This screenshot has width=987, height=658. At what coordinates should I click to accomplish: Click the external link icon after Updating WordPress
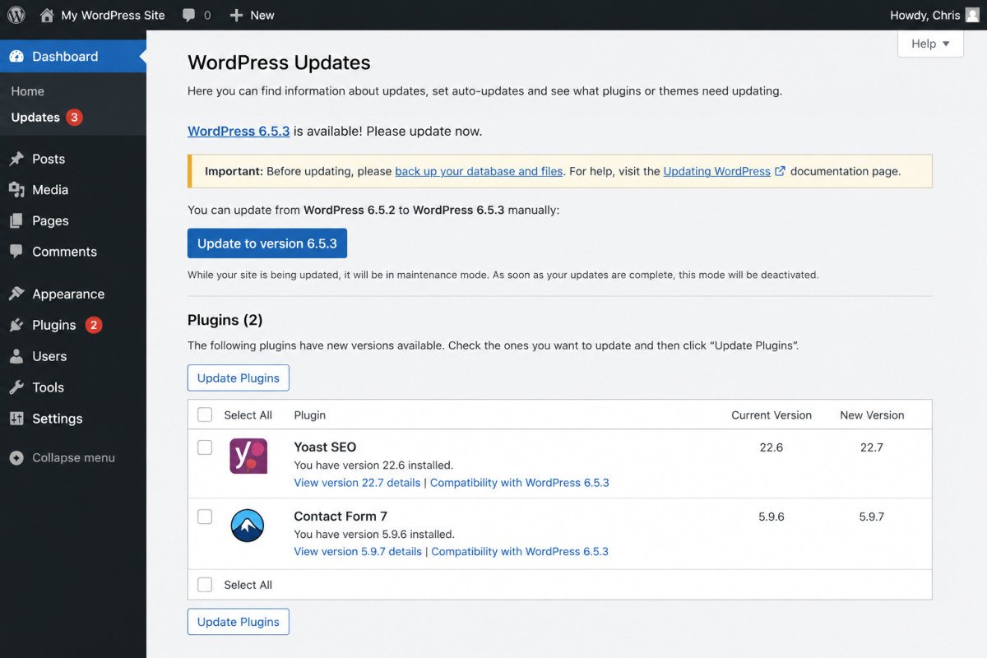pyautogui.click(x=781, y=171)
